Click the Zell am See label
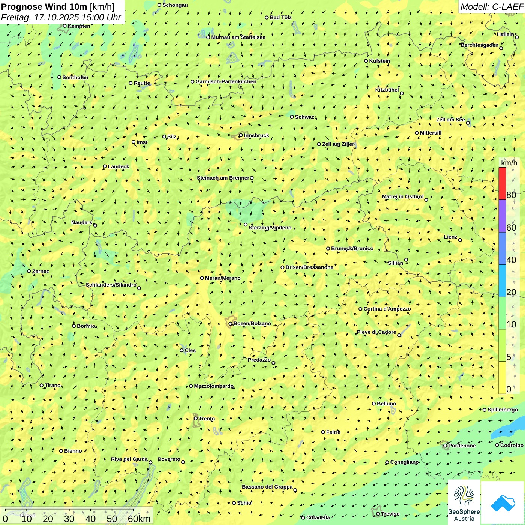Image resolution: width=525 pixels, height=525 pixels. tap(450, 120)
